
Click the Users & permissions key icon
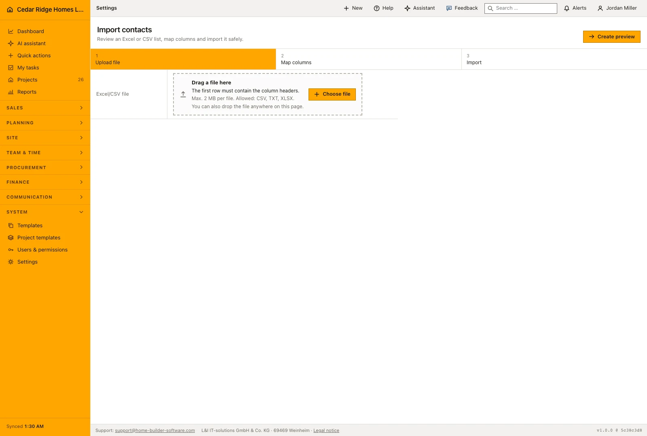click(x=11, y=250)
